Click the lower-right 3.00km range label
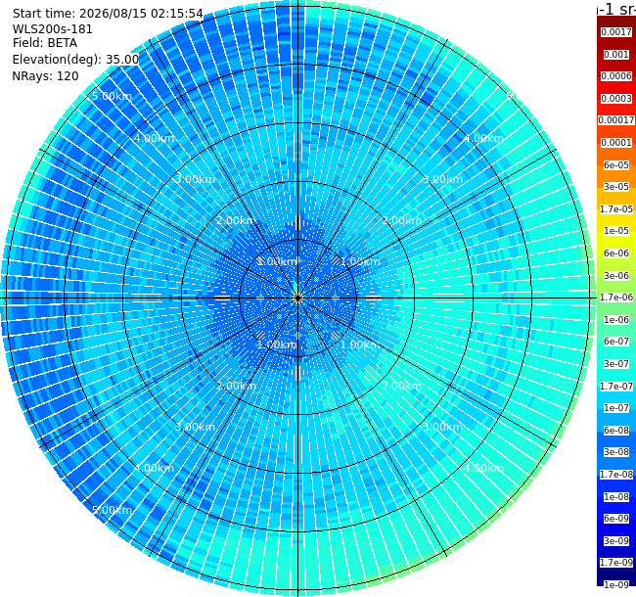The height and width of the screenshot is (597, 636). (x=442, y=427)
